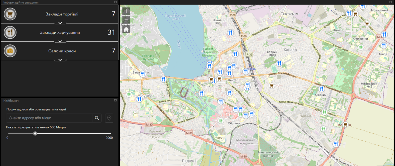This screenshot has width=395, height=166.
Task: Click the restaurant marker near Новий Світ
Action: (230, 33)
